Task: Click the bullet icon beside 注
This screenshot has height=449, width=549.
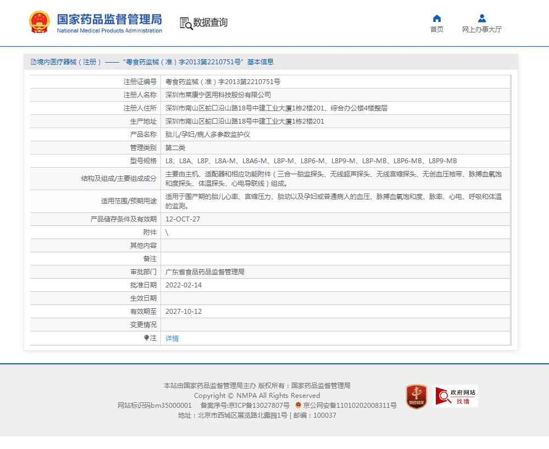Action: click(147, 338)
